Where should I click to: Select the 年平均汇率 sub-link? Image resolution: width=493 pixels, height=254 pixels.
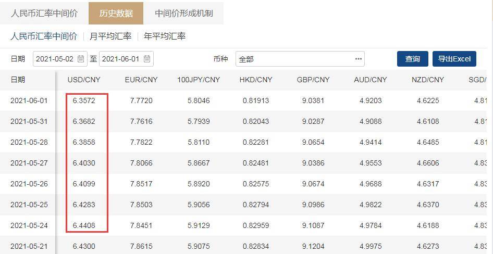[165, 36]
